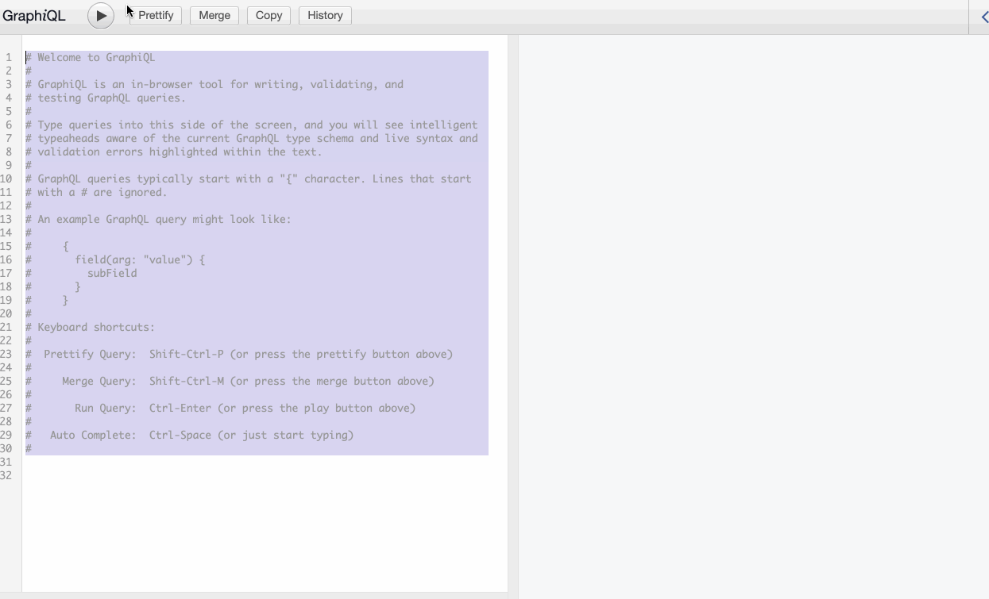Image resolution: width=989 pixels, height=599 pixels.
Task: Copy the query to clipboard
Action: 268,15
